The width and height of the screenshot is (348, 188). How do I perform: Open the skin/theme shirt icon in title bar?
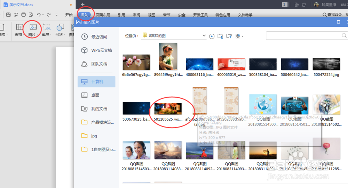(304, 5)
